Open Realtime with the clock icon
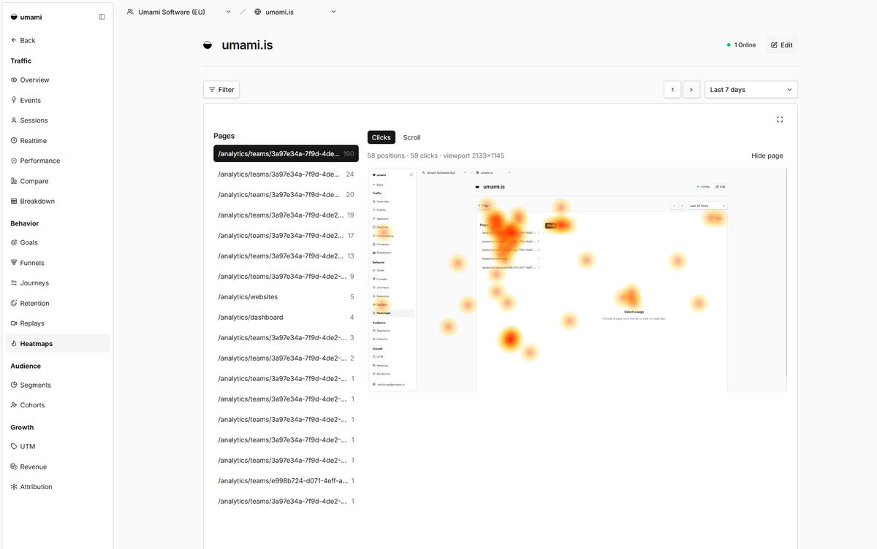The width and height of the screenshot is (877, 549). pyautogui.click(x=29, y=140)
